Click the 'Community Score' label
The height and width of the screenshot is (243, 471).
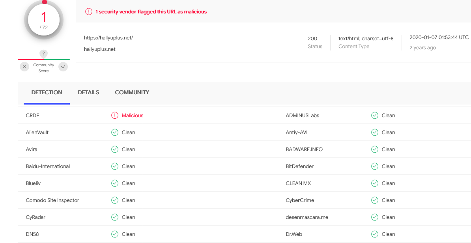click(x=43, y=68)
